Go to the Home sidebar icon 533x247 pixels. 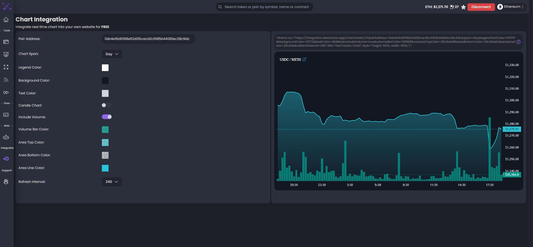6,20
